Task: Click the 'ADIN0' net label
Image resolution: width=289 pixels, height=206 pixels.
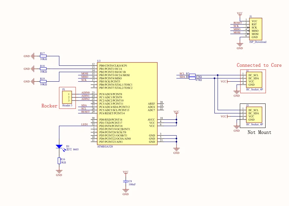Action: pyautogui.click(x=85, y=93)
